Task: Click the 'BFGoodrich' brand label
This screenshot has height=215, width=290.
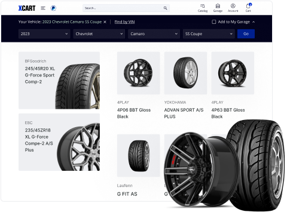Action: (35, 61)
